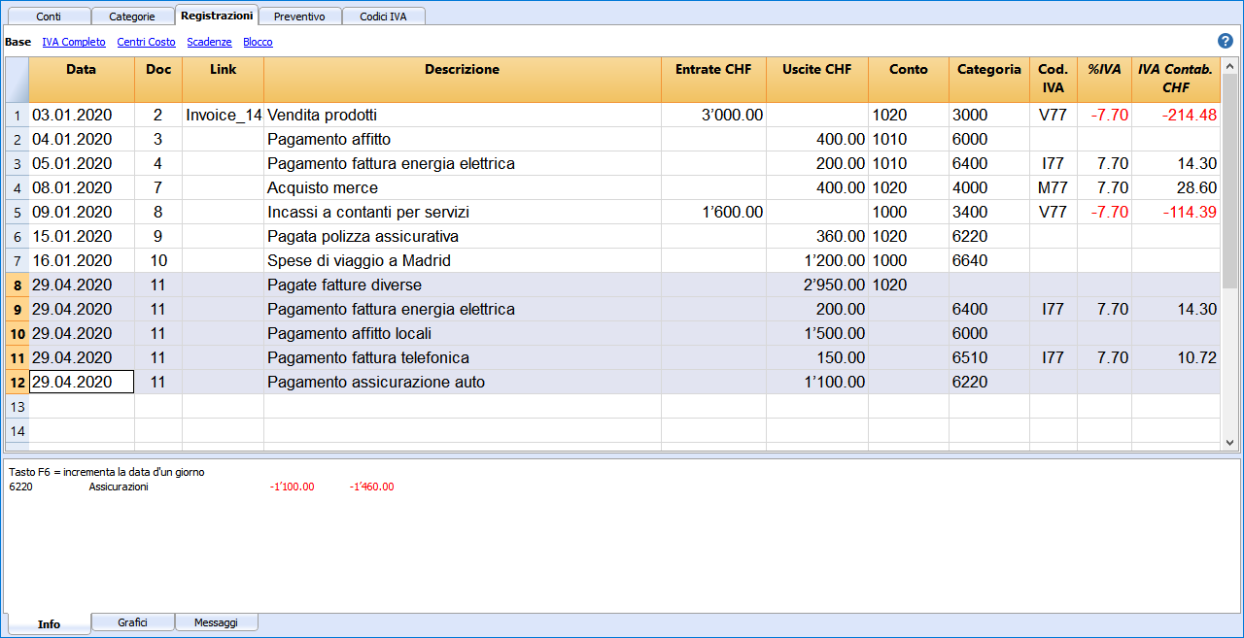This screenshot has height=638, width=1244.
Task: Select the 6510 category cell
Action: coord(989,357)
